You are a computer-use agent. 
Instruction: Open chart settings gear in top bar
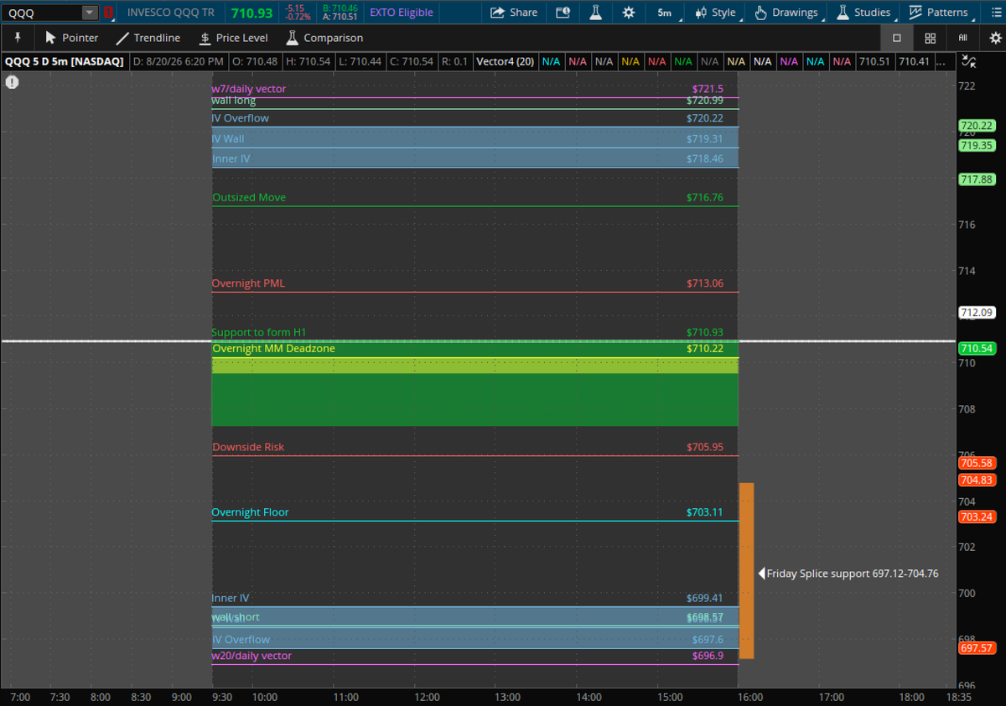coord(629,13)
